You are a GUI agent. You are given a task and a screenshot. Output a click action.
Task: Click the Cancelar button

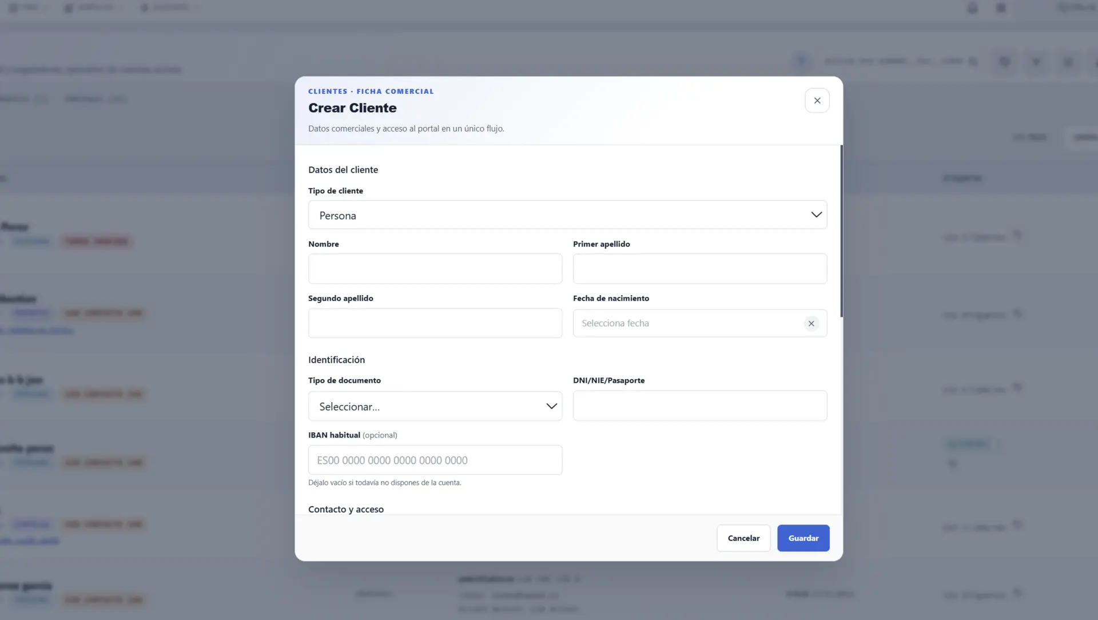click(743, 538)
